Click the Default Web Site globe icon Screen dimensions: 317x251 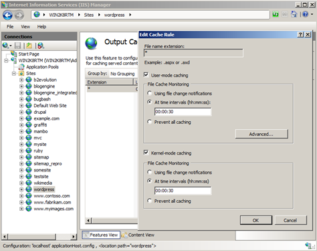(x=29, y=105)
